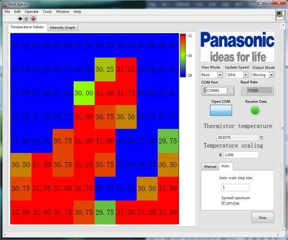This screenshot has height=240, width=288.
Task: Click the vertical scrollbar up arrow
Action: pyautogui.click(x=283, y=26)
